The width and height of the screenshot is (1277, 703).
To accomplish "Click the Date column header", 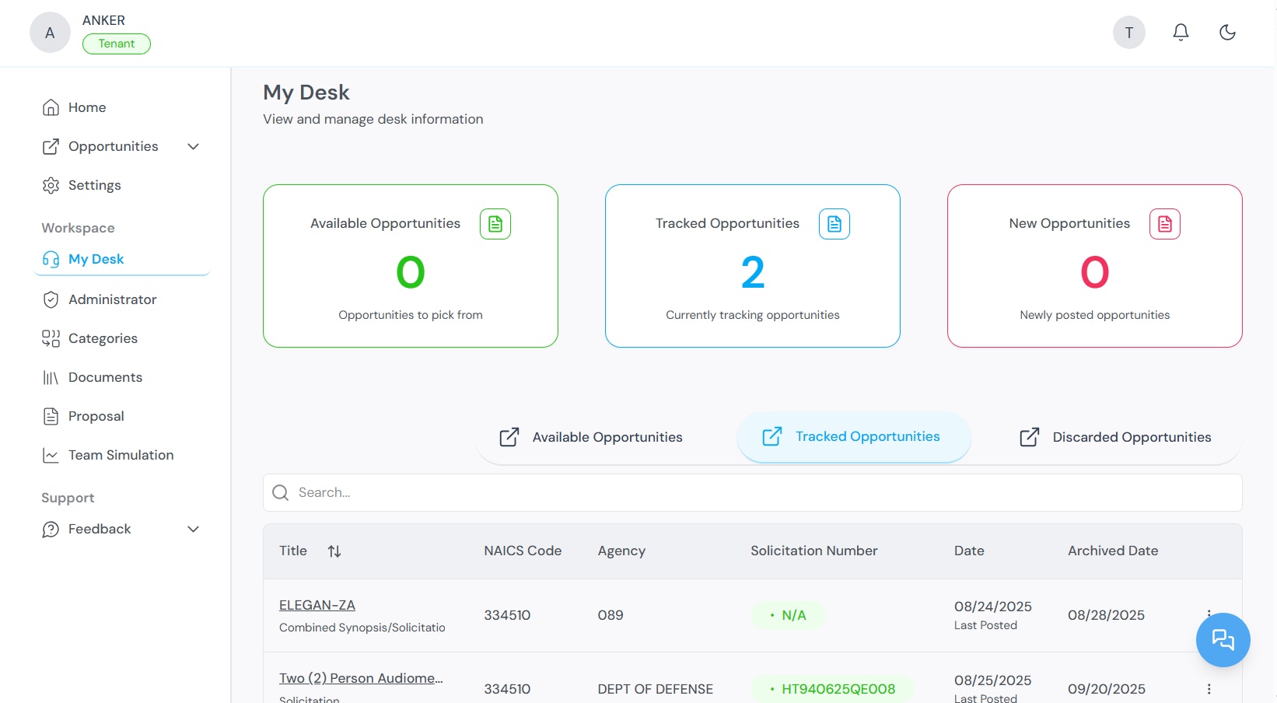I will click(x=969, y=551).
